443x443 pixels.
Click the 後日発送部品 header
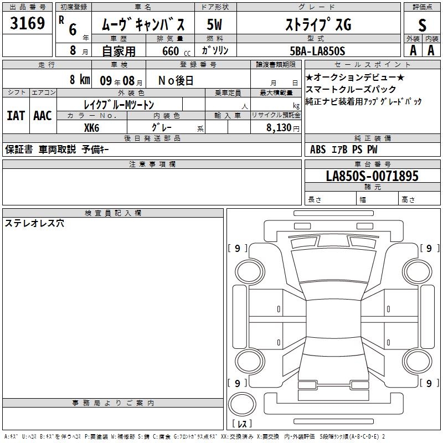[152, 138]
